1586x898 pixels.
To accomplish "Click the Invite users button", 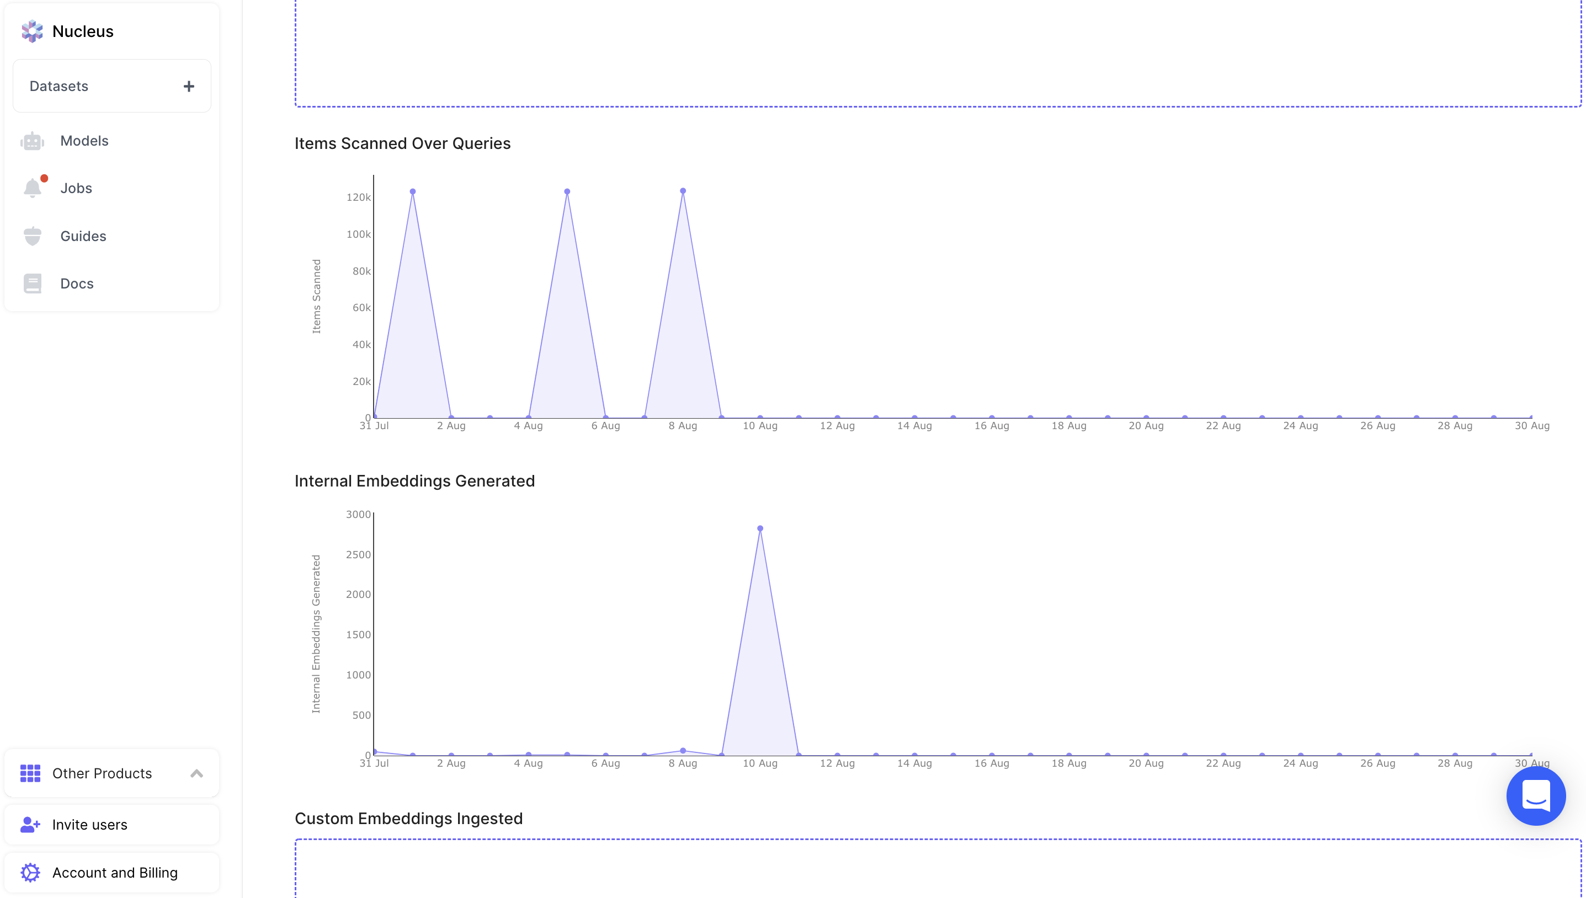I will click(90, 825).
